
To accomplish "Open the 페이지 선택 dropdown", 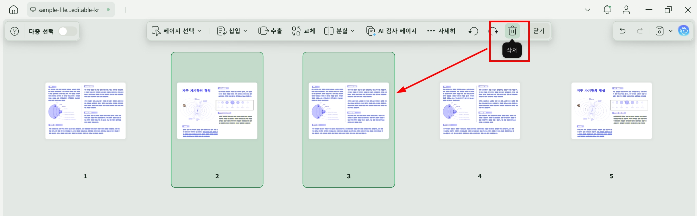I will point(177,31).
